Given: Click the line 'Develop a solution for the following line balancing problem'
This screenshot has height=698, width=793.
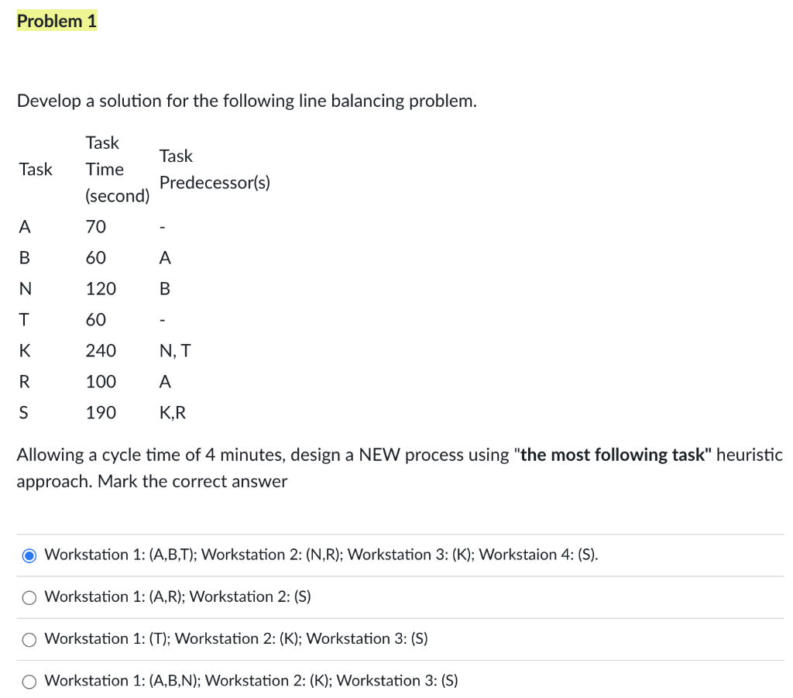Looking at the screenshot, I should point(246,101).
